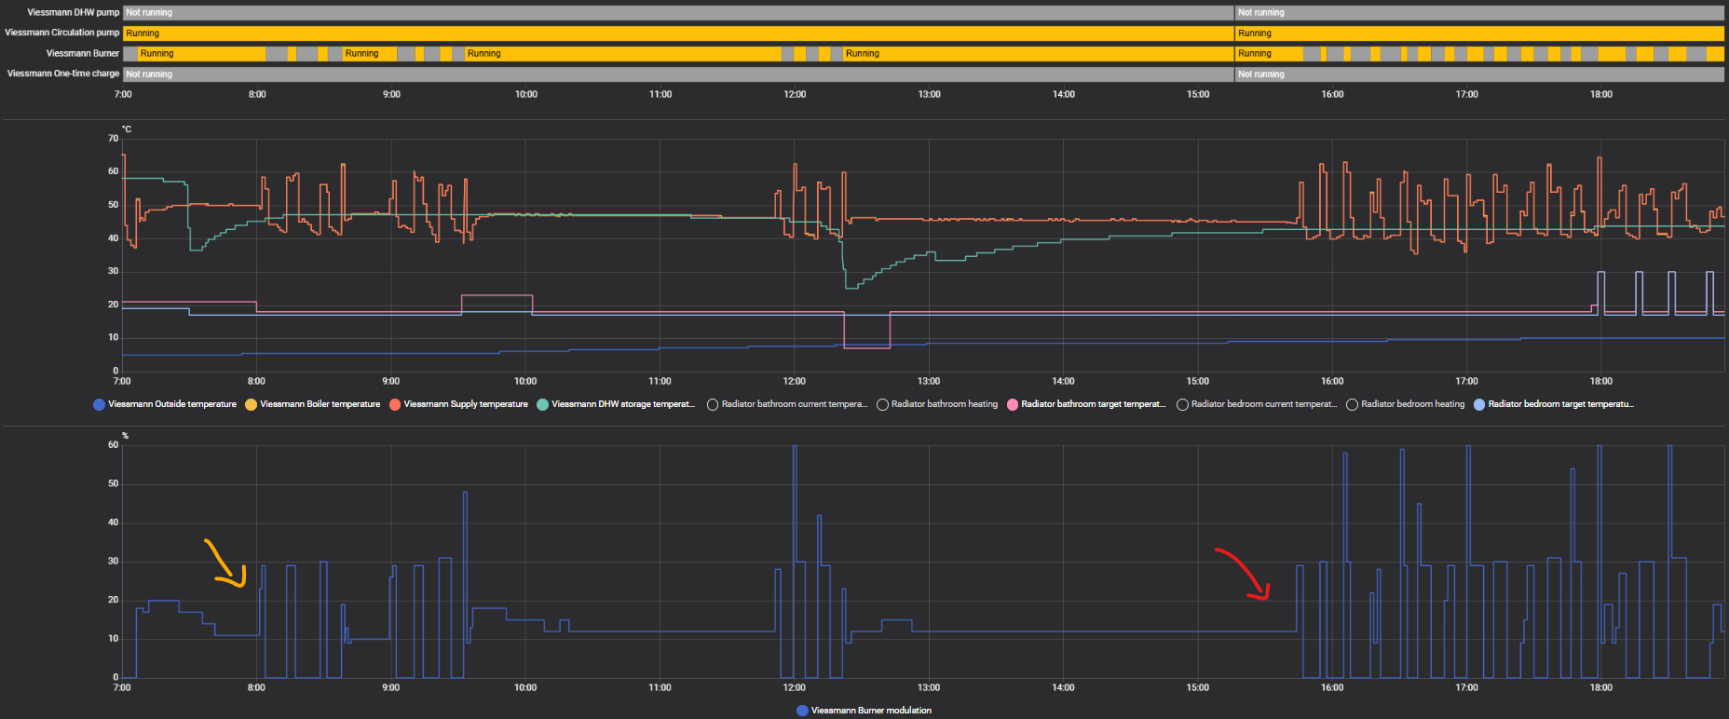Click the 60 value on modulation y-axis
The height and width of the screenshot is (719, 1729).
[113, 444]
